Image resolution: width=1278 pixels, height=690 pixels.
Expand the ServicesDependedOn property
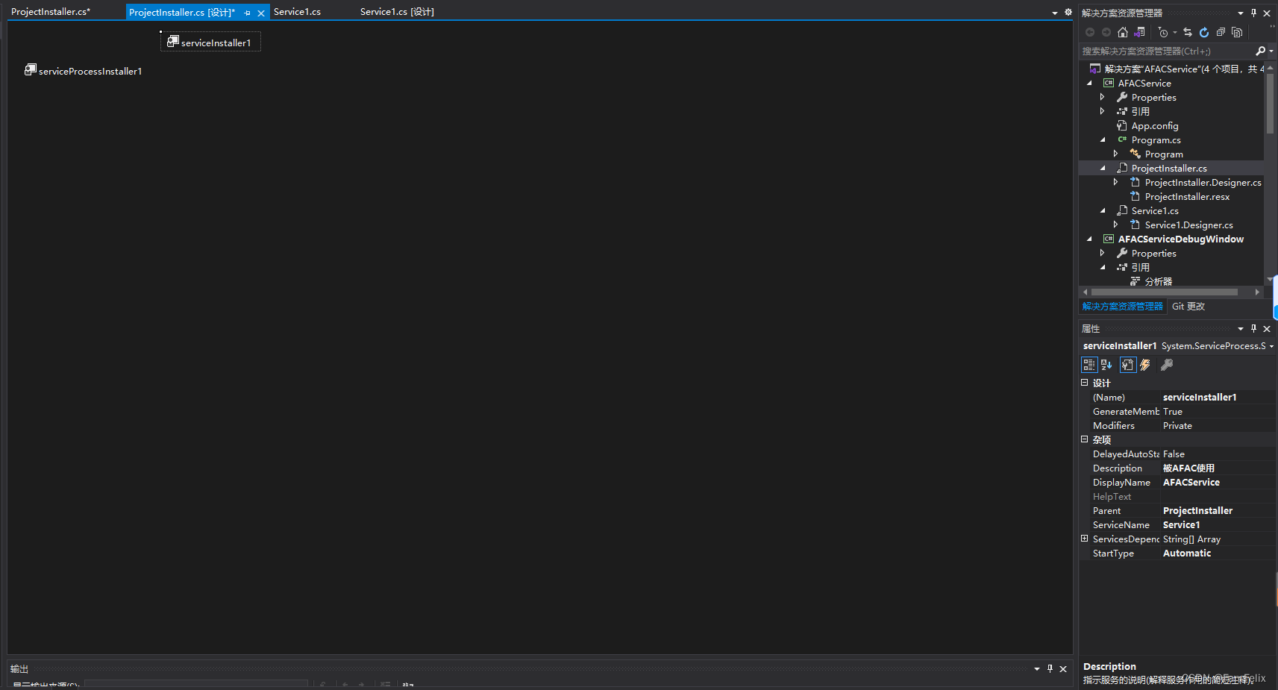[1085, 539]
